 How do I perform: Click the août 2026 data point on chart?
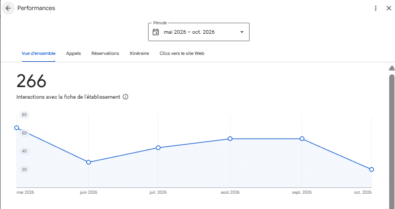coord(230,139)
